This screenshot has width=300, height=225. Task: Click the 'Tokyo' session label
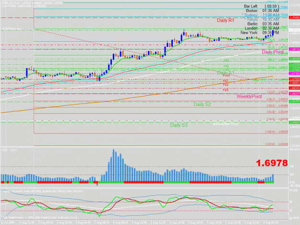252,20
